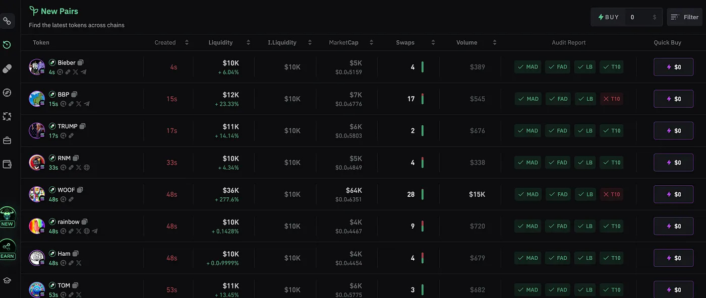The height and width of the screenshot is (298, 706).
Task: Open the compass discovery icon in the sidebar
Action: tap(7, 92)
